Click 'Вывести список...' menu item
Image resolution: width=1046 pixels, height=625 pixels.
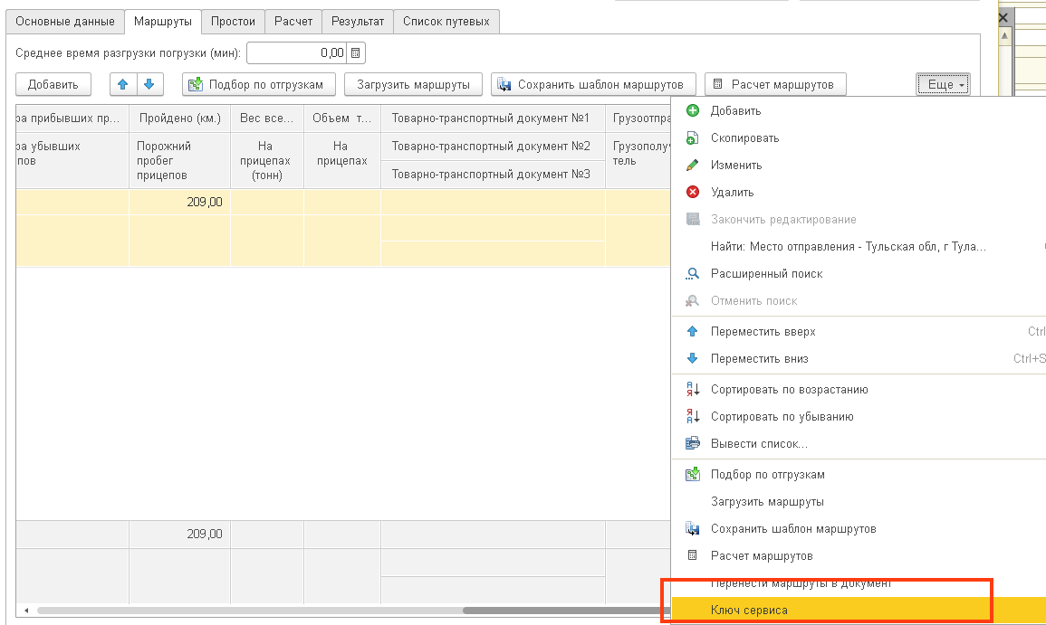click(759, 444)
